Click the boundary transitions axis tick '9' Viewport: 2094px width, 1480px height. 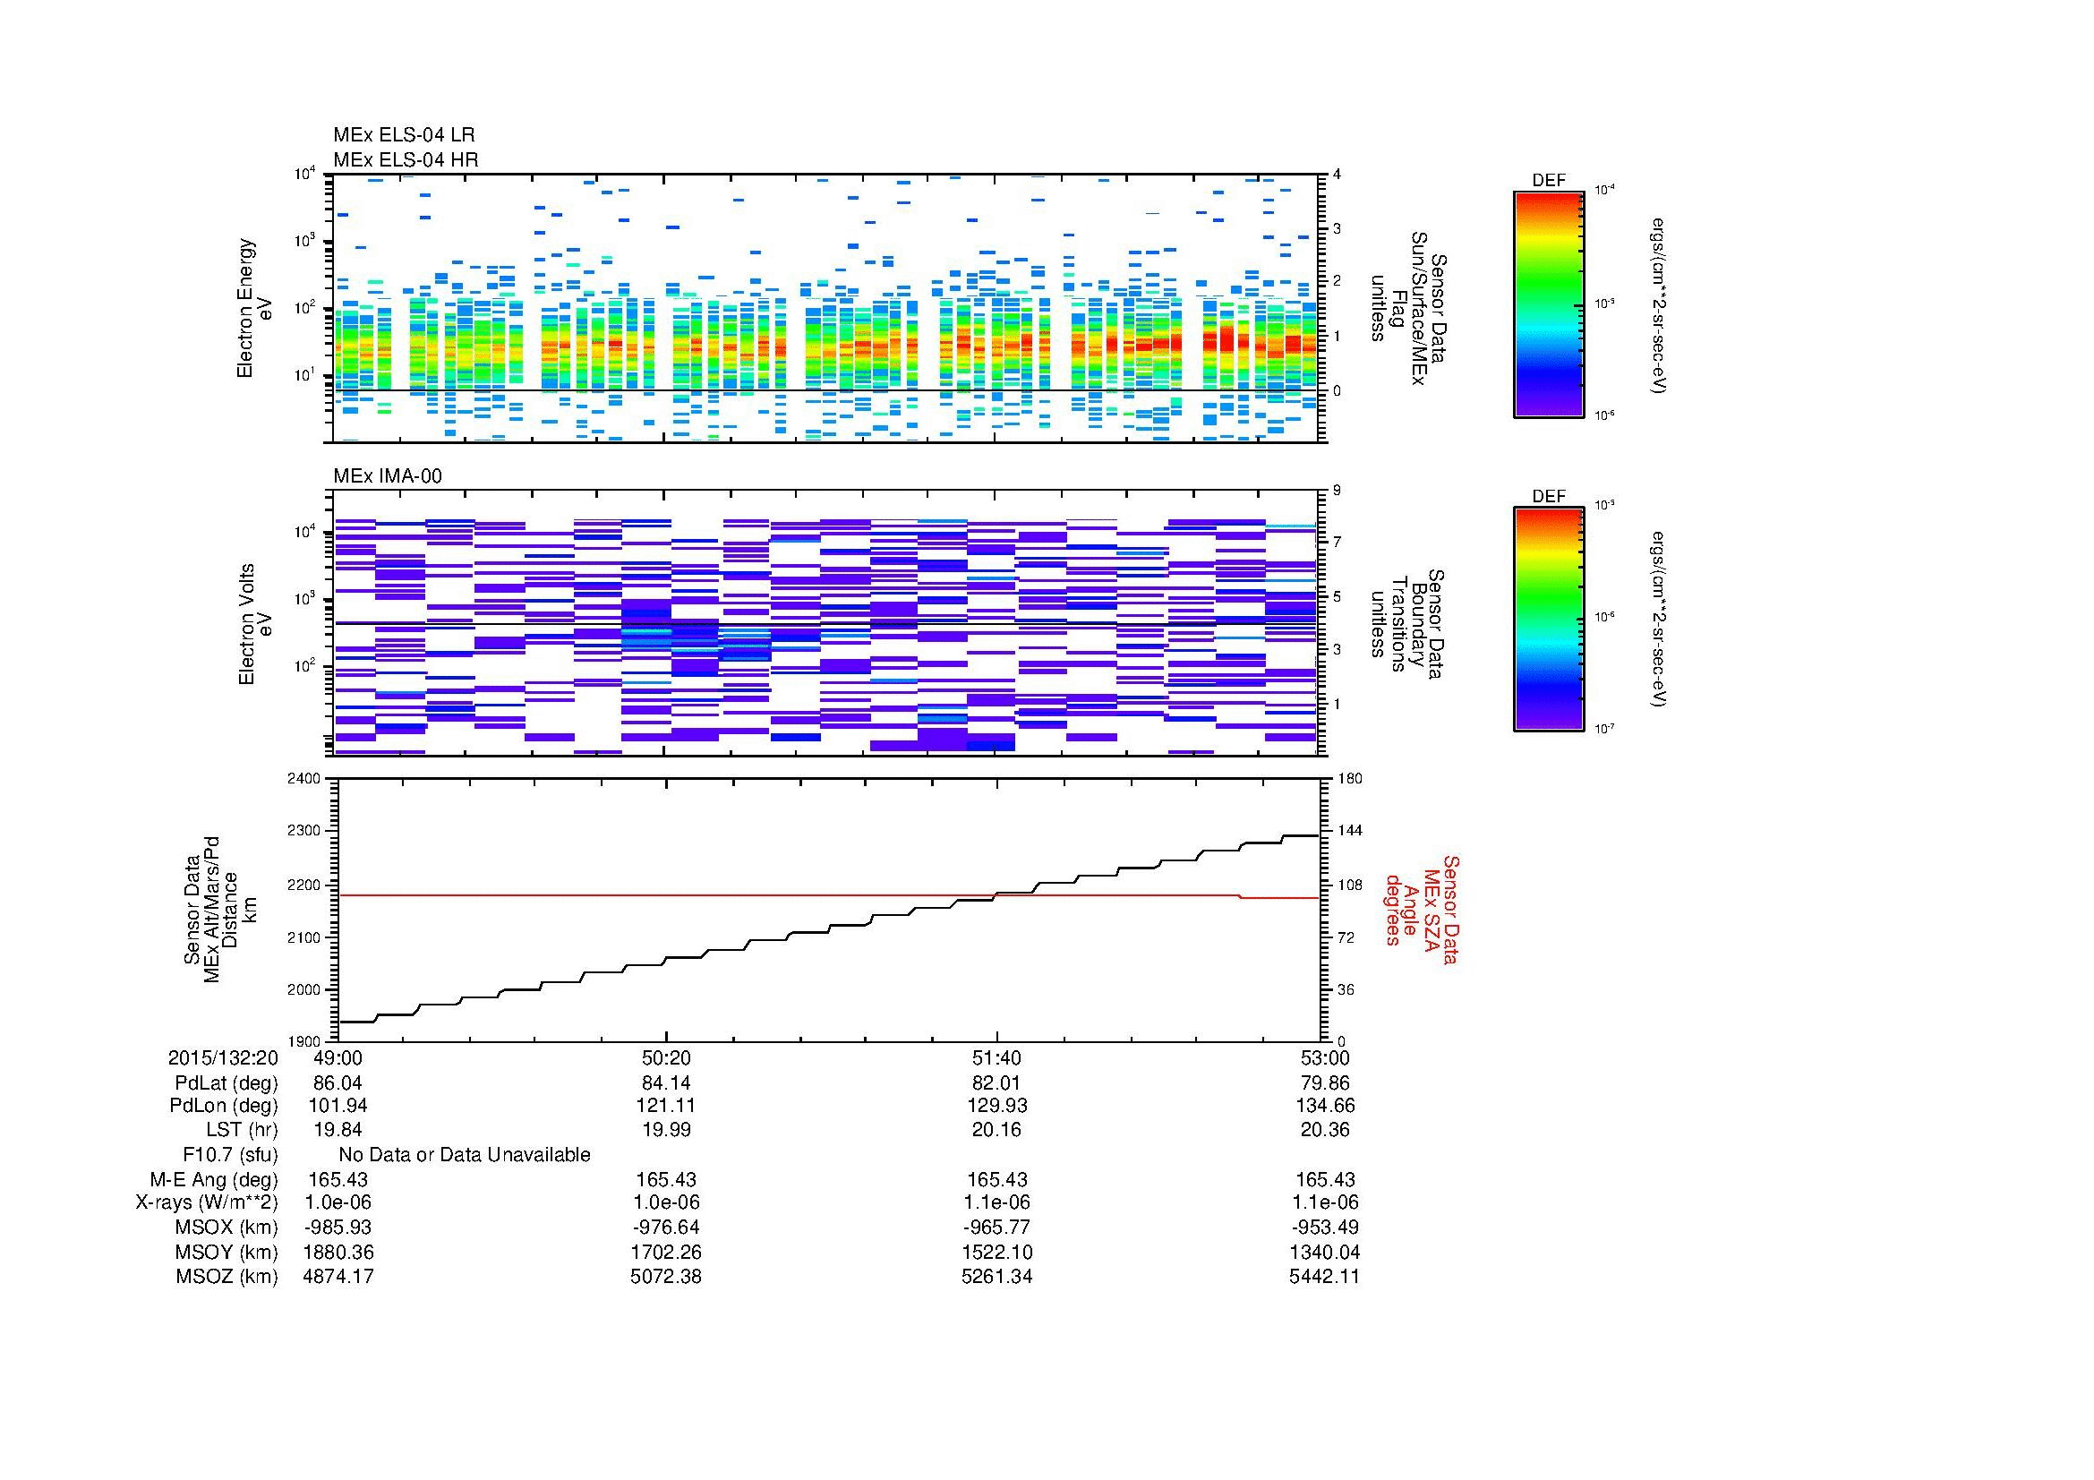click(x=1337, y=491)
